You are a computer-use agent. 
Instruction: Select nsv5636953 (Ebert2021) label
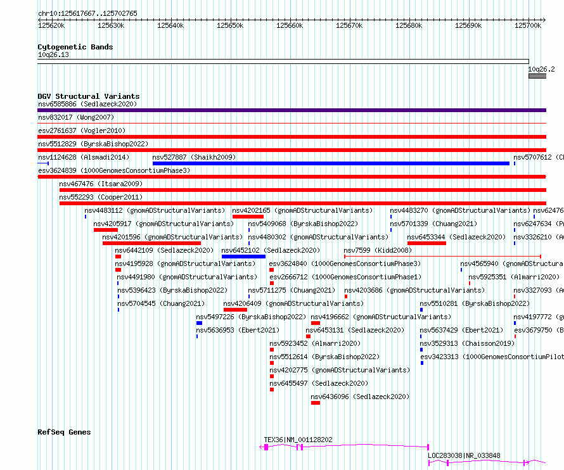[x=238, y=330]
